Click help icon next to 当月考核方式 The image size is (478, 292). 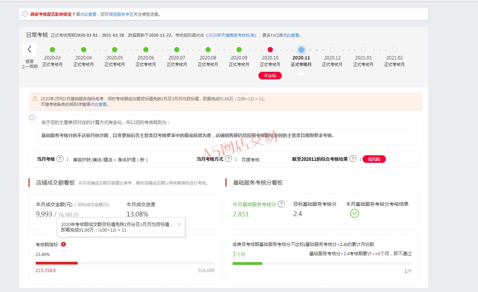(x=228, y=159)
